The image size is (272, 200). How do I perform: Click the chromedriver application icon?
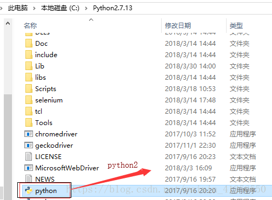coord(29,134)
